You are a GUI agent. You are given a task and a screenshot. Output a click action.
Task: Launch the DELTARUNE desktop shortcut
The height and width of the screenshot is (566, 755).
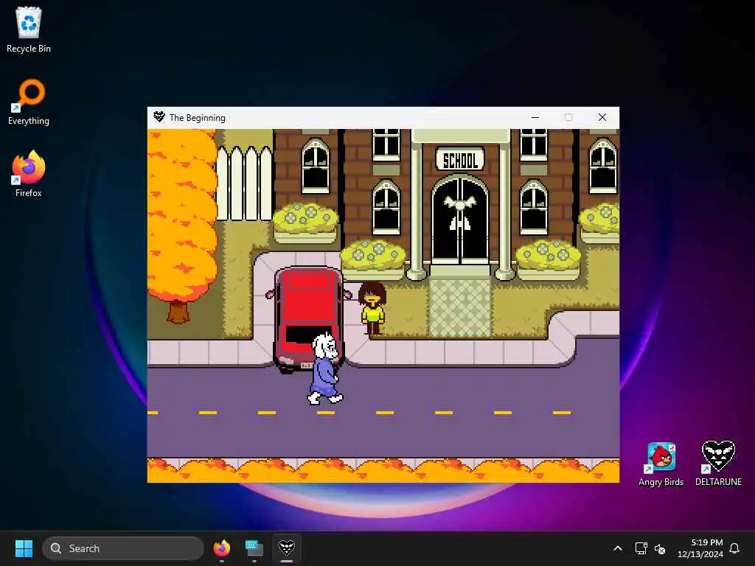(718, 464)
